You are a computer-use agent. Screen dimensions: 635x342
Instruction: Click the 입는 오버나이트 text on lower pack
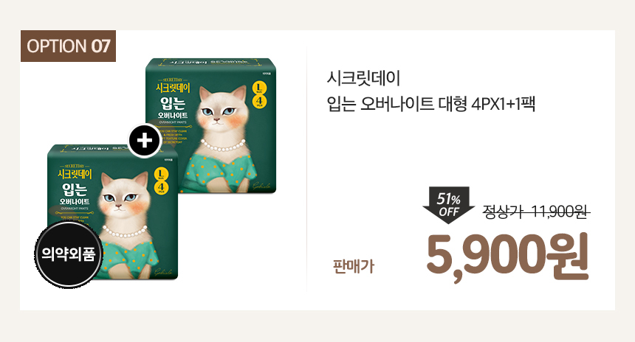[75, 193]
